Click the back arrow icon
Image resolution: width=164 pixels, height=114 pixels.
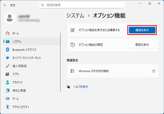5,5
